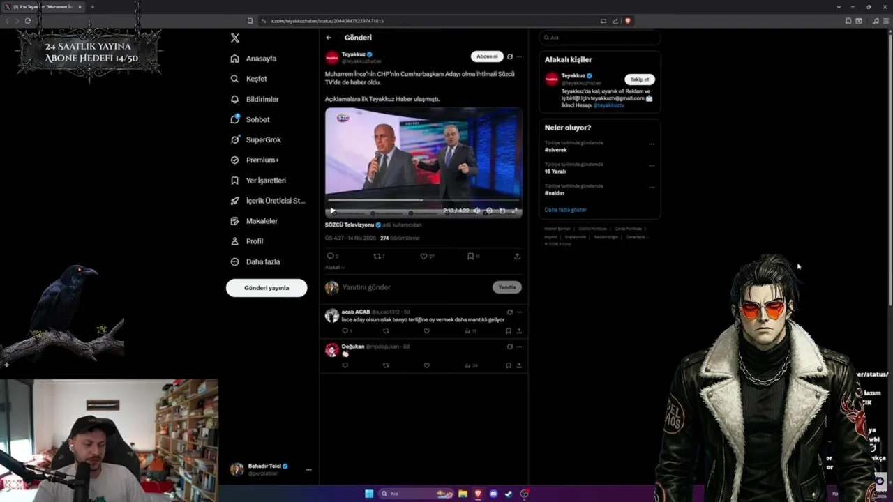Open SuperGrok in the sidebar
This screenshot has height=502, width=893.
pos(256,139)
